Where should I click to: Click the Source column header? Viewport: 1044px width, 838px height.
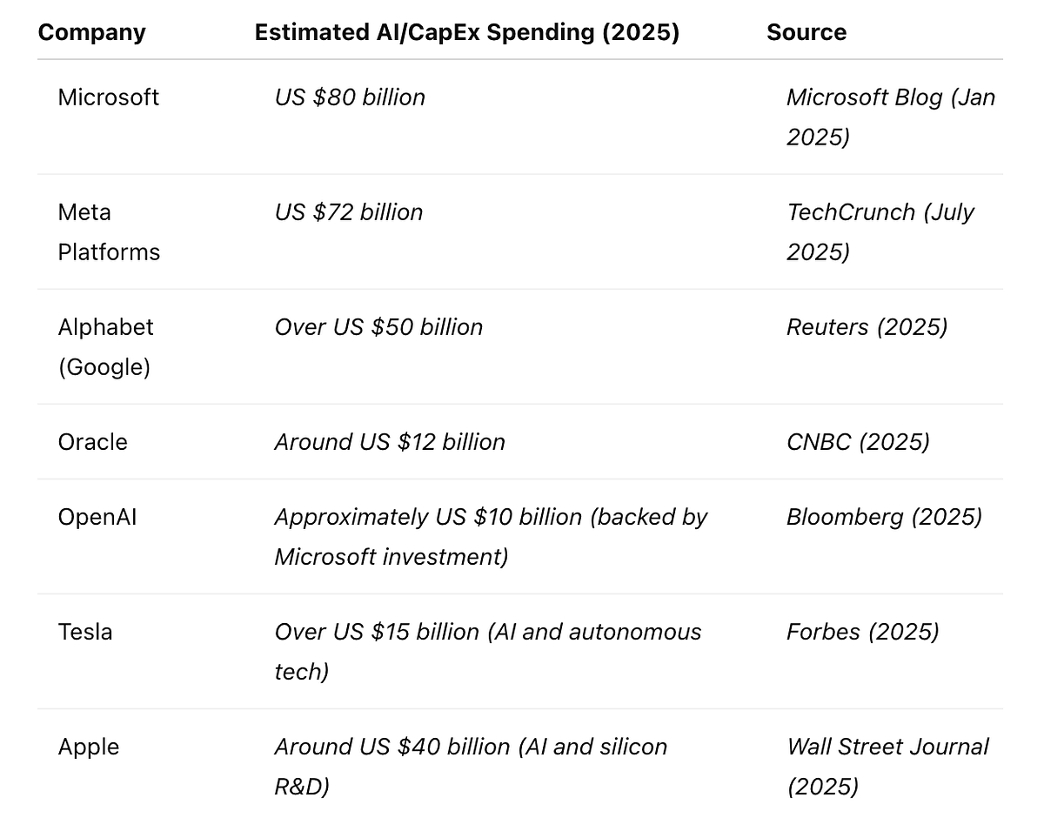(x=806, y=33)
